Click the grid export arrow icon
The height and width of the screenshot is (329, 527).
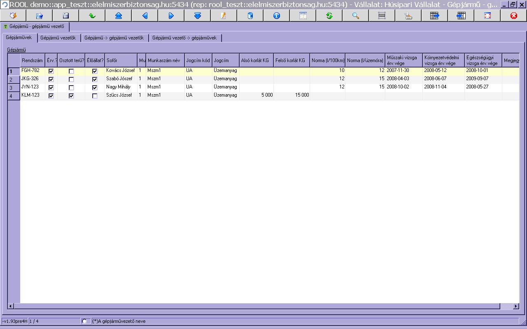click(x=435, y=16)
